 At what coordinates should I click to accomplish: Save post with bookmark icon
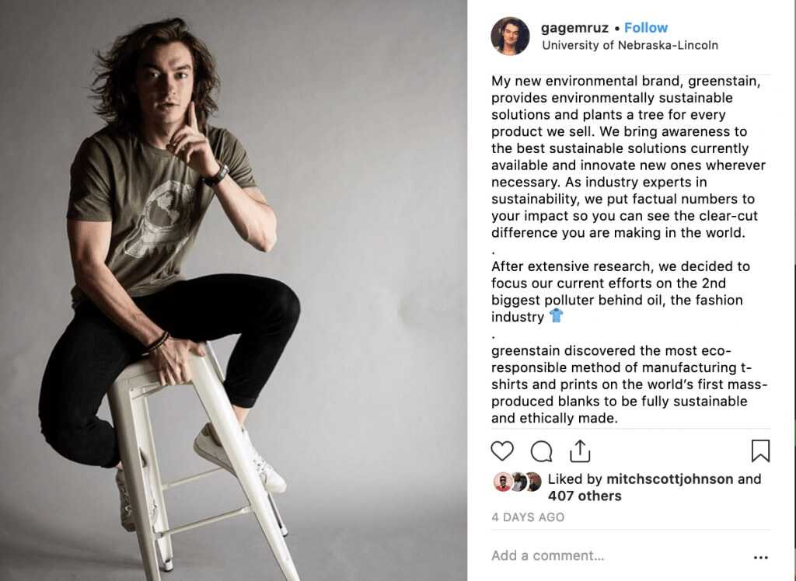(760, 451)
